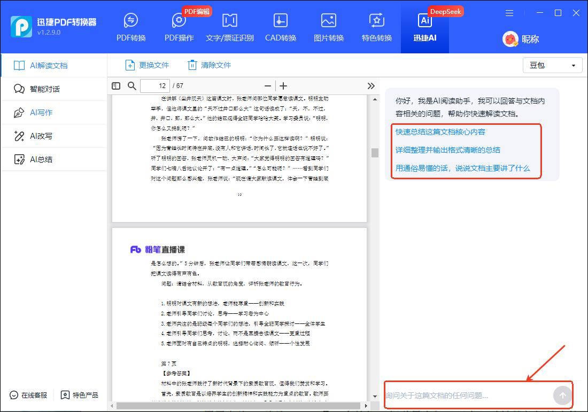This screenshot has height=412, width=588.
Task: Click the 快速总结这篇文档核心内容 link
Action: pos(440,131)
